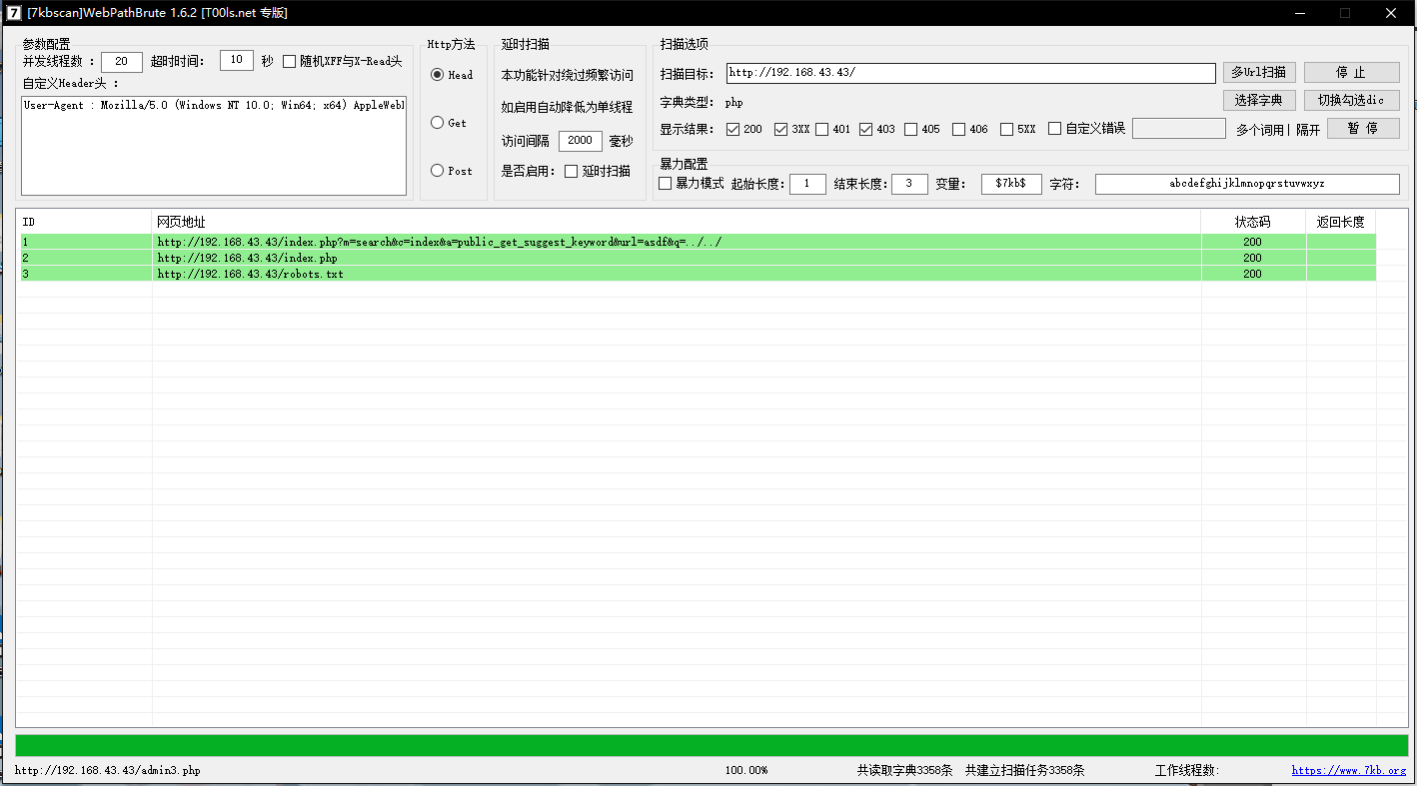
Task: Click the green scan progress bar
Action: coord(711,745)
